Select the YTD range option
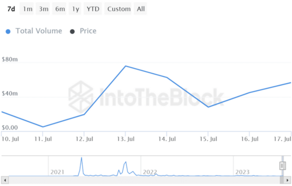The image size is (292, 186). pyautogui.click(x=93, y=9)
